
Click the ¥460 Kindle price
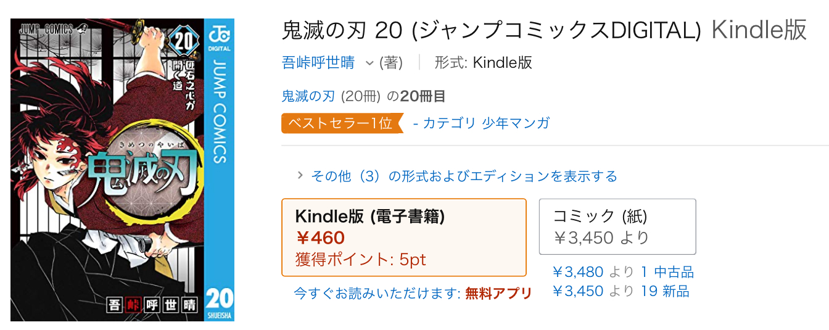tap(321, 237)
